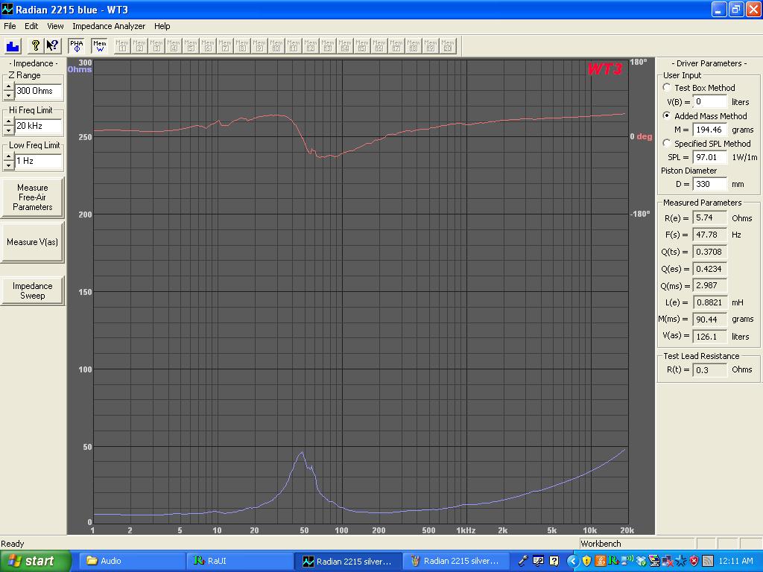This screenshot has height=572, width=763.
Task: Select memory slot Mem 12
Action: click(x=311, y=46)
